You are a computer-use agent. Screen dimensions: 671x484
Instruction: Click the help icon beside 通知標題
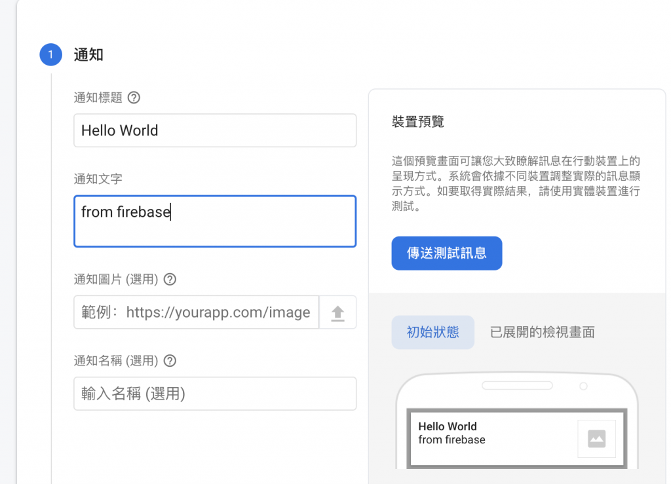(134, 98)
